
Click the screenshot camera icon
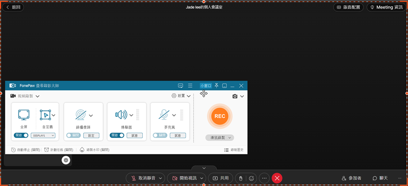(x=235, y=96)
